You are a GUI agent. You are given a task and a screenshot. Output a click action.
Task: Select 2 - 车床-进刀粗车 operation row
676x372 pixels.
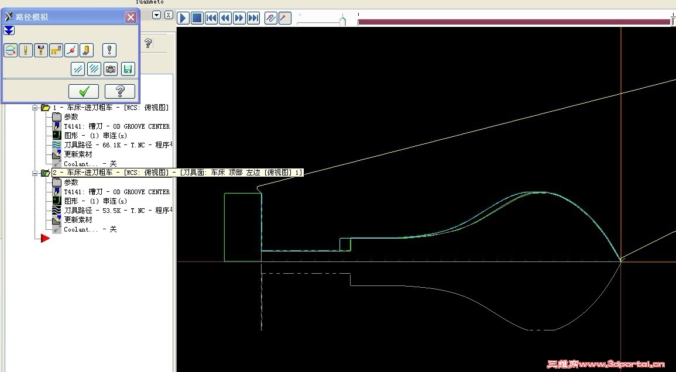[177, 173]
